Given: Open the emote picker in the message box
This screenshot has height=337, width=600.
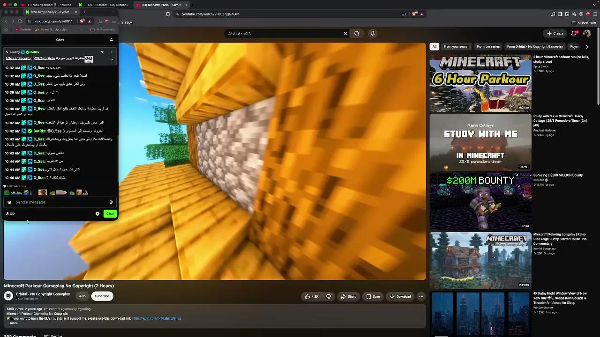Looking at the screenshot, I should coord(111,202).
